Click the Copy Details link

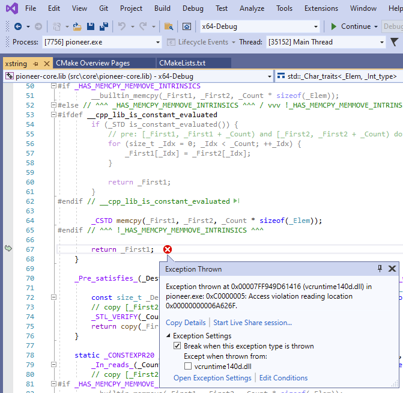pyautogui.click(x=186, y=323)
